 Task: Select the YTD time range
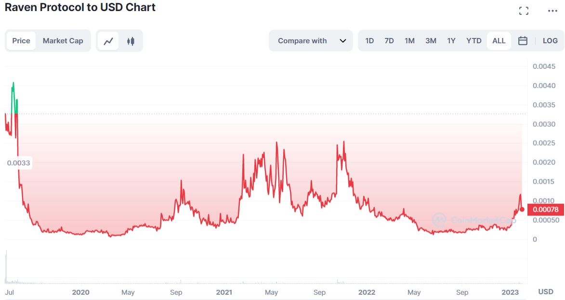pyautogui.click(x=474, y=41)
